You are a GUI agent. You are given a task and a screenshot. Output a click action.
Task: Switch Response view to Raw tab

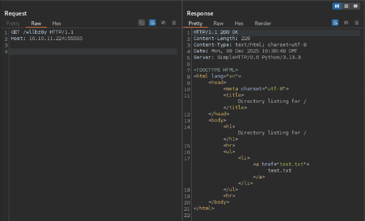(x=219, y=23)
